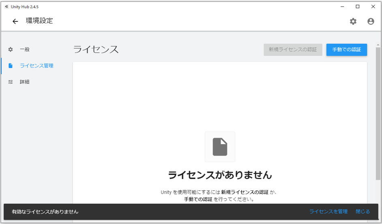Image resolution: width=382 pixels, height=224 pixels.
Task: Click the blue 手動での認証 button
Action: (347, 50)
